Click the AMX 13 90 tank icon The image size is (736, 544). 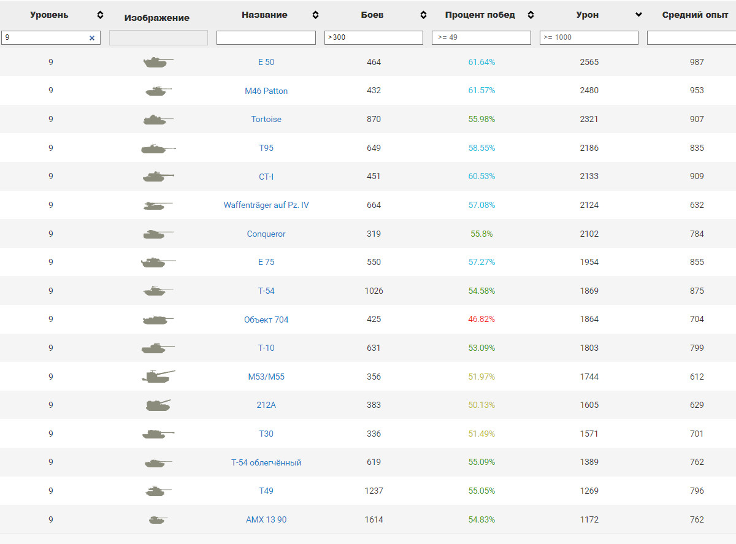pyautogui.click(x=158, y=519)
